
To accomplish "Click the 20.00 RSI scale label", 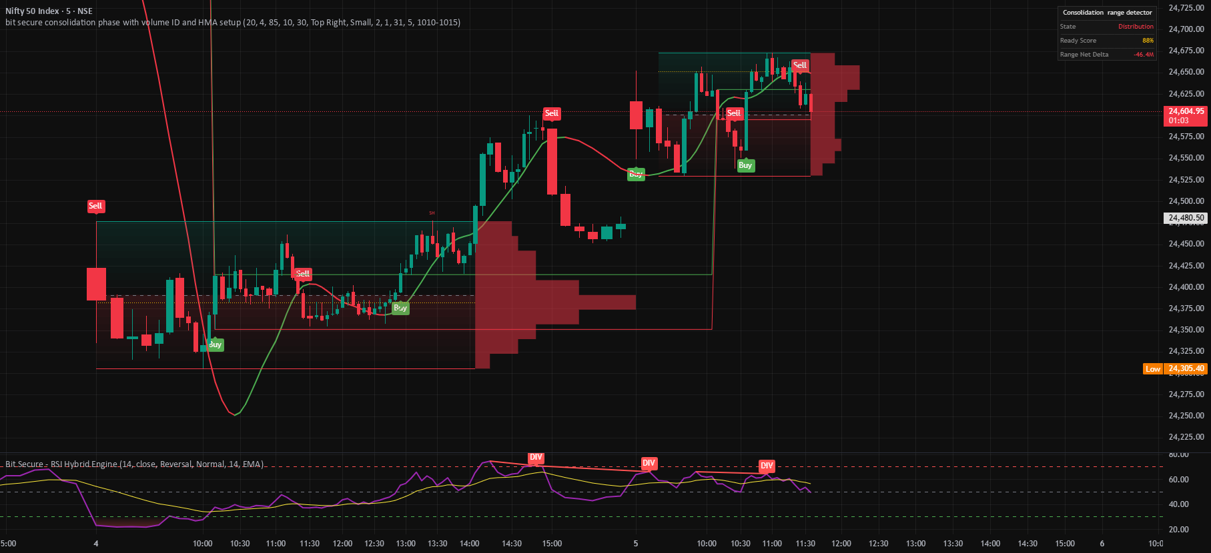I will coord(1179,530).
